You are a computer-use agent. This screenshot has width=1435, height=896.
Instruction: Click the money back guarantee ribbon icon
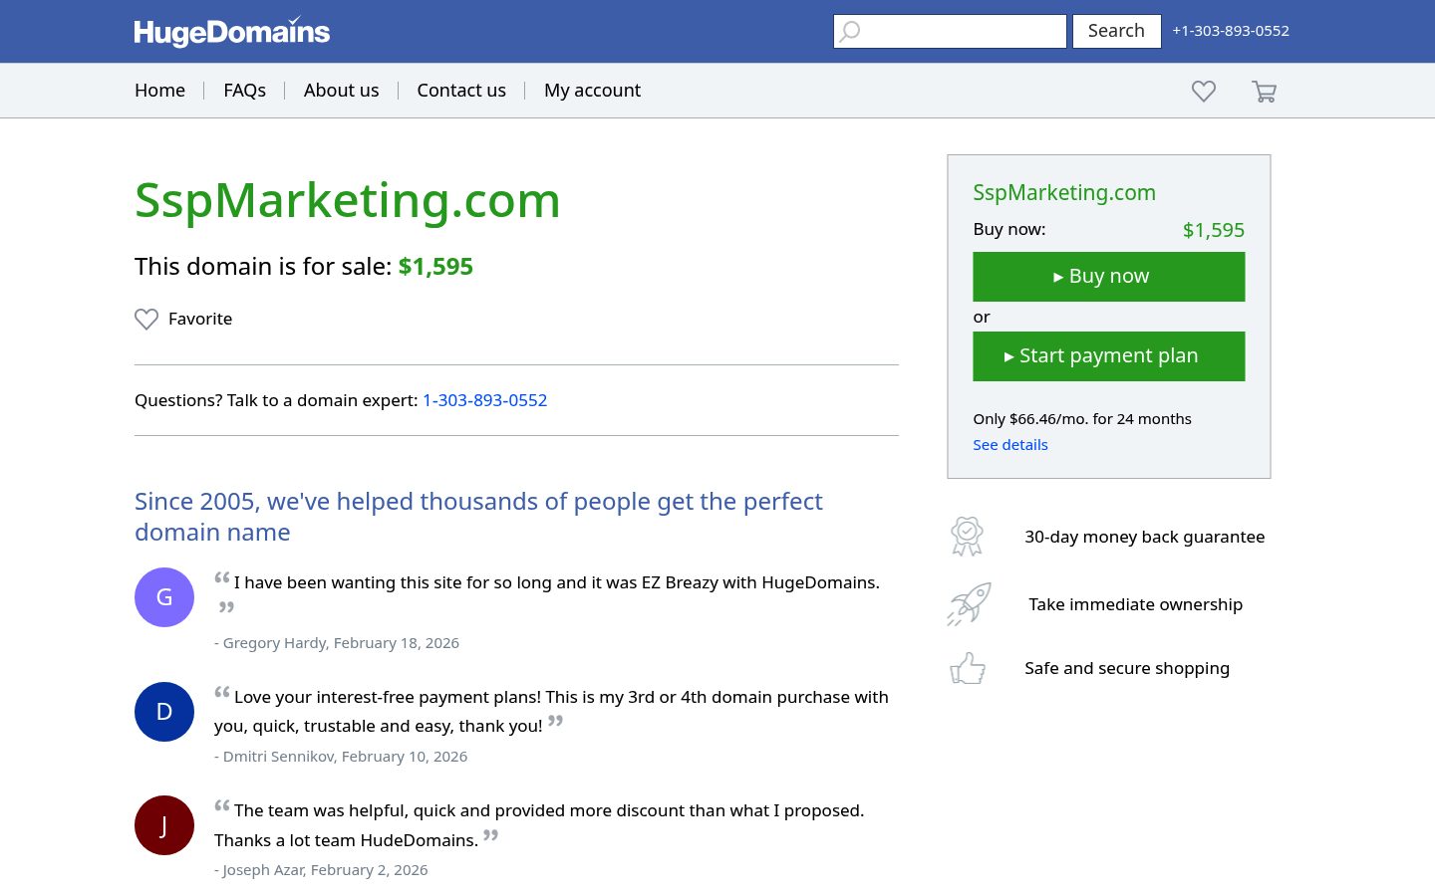point(967,536)
